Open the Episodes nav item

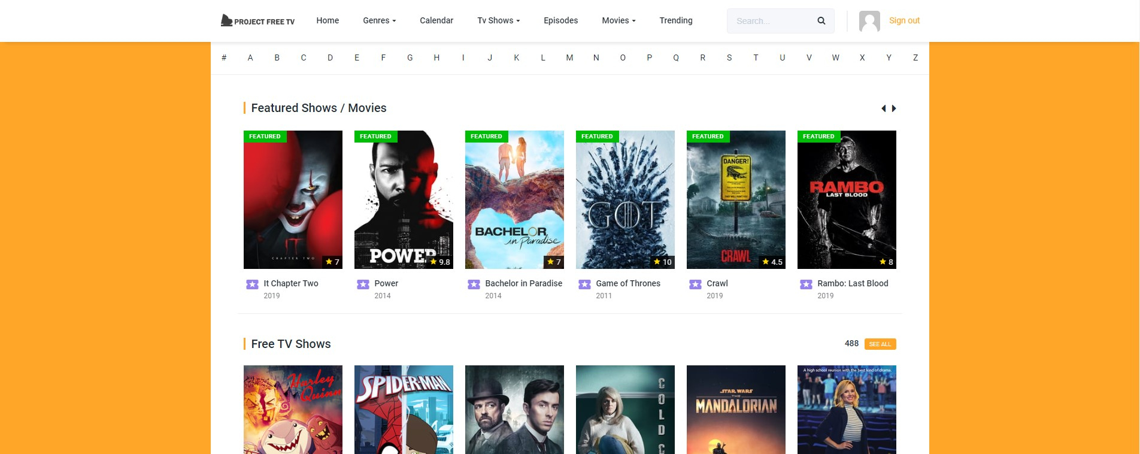(560, 20)
